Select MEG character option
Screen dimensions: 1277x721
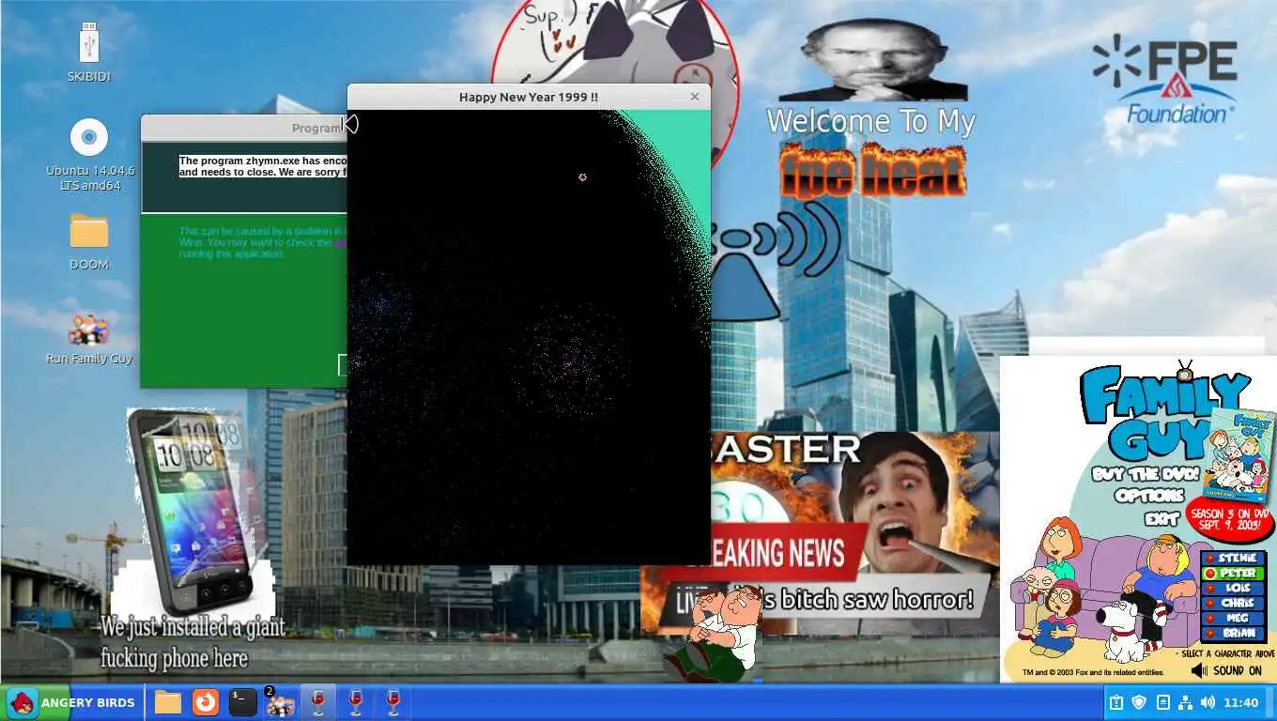tap(1234, 618)
